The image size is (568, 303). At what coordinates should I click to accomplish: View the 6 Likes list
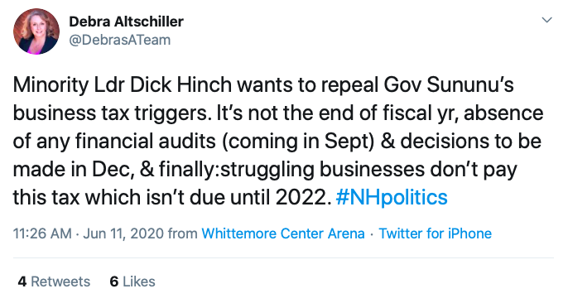click(x=132, y=281)
